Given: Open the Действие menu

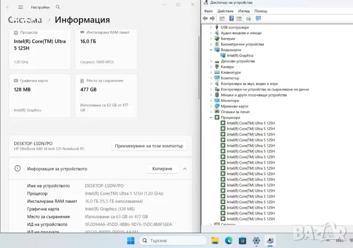Looking at the screenshot, I should (226, 11).
